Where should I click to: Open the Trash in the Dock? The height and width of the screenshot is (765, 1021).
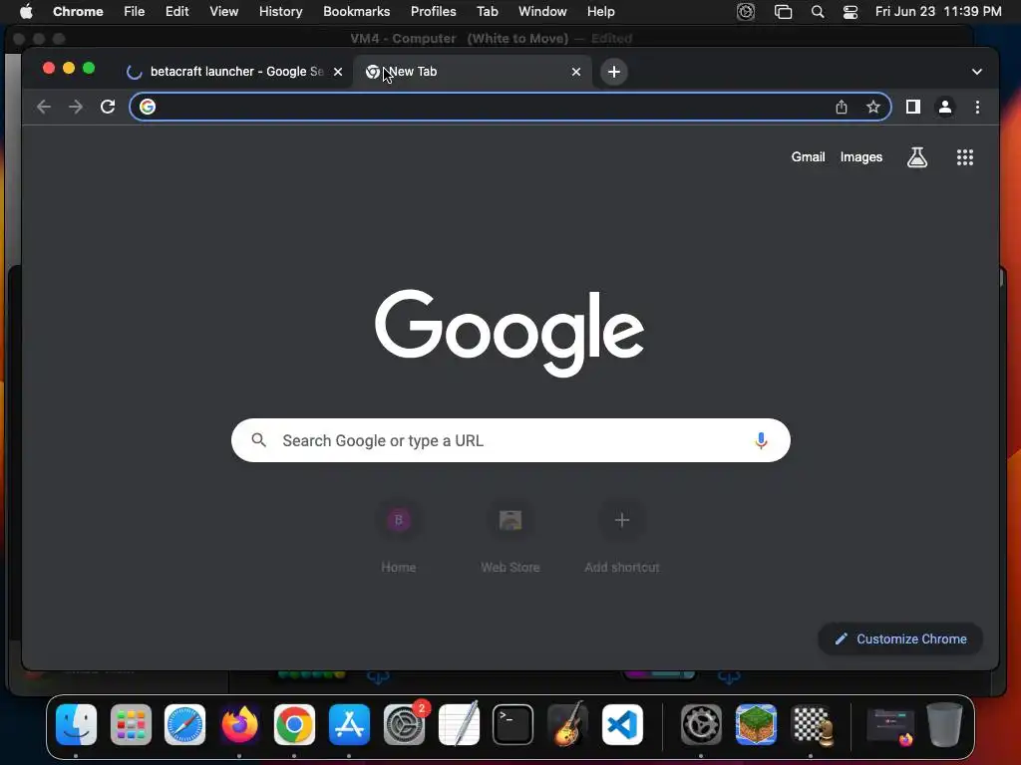coord(945,725)
